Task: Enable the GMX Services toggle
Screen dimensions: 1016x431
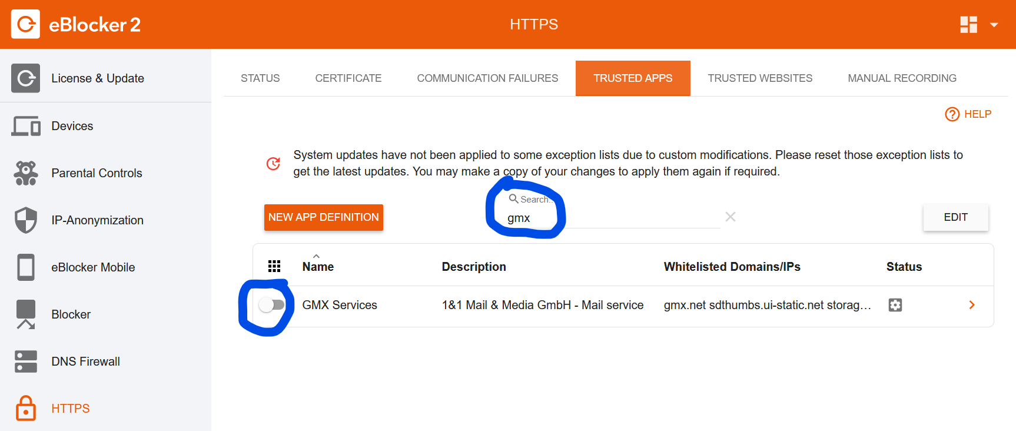Action: pyautogui.click(x=272, y=304)
